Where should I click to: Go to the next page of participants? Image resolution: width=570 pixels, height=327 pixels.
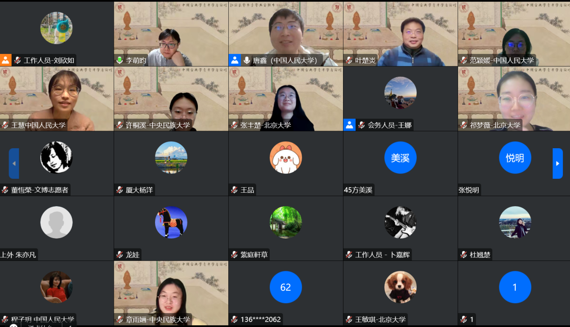click(x=557, y=163)
